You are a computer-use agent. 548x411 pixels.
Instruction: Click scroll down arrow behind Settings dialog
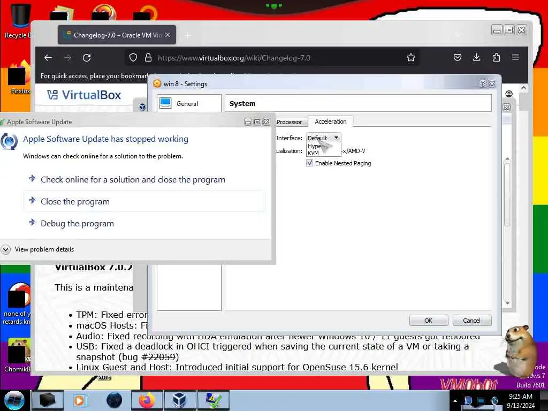pos(507,304)
